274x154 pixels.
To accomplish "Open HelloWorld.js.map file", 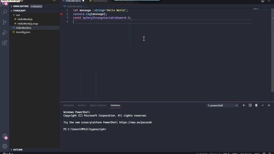I will click(x=28, y=24).
